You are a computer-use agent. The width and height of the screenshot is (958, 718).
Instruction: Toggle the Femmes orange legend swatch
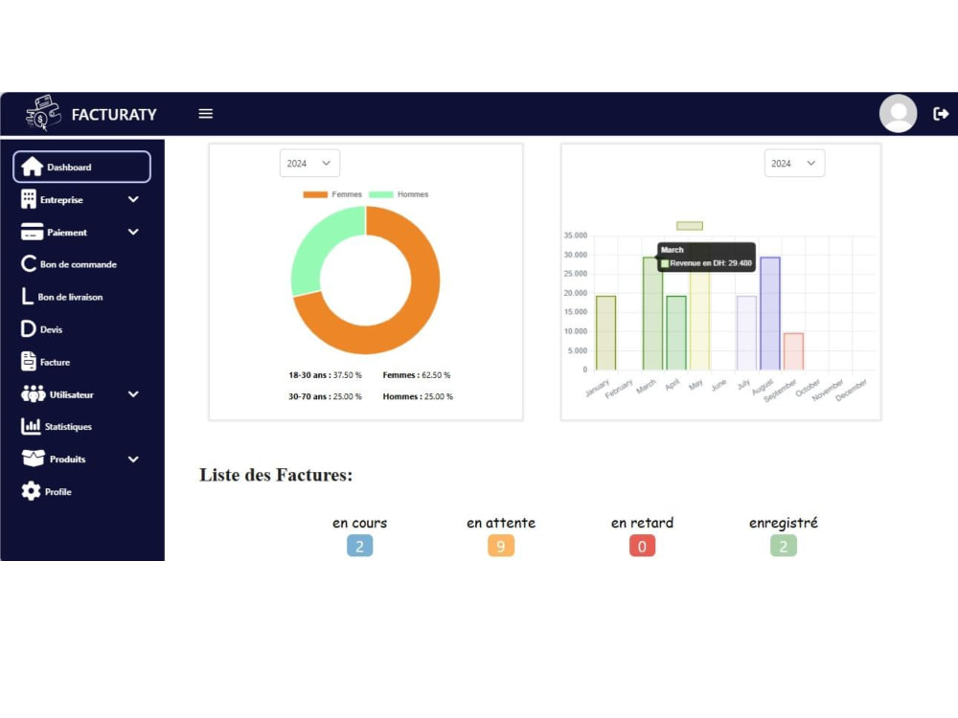click(x=315, y=194)
